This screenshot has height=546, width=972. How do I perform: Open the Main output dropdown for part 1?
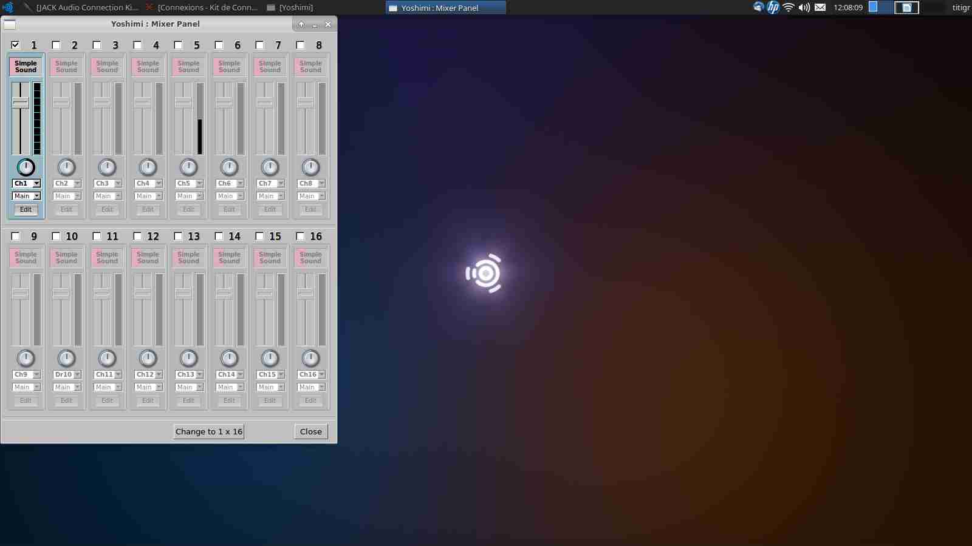26,196
